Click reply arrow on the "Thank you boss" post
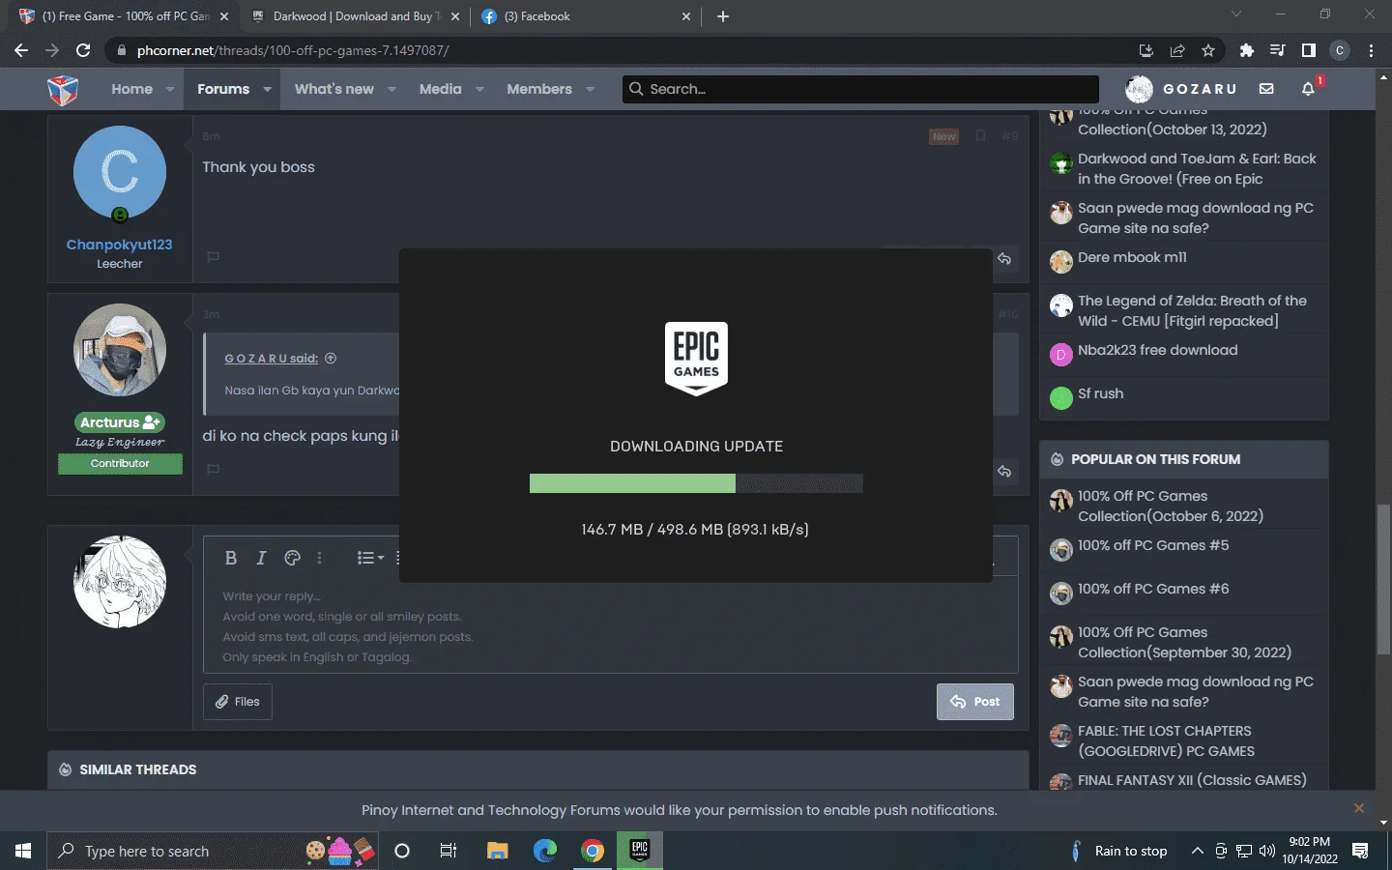This screenshot has height=870, width=1392. pos(1005,259)
